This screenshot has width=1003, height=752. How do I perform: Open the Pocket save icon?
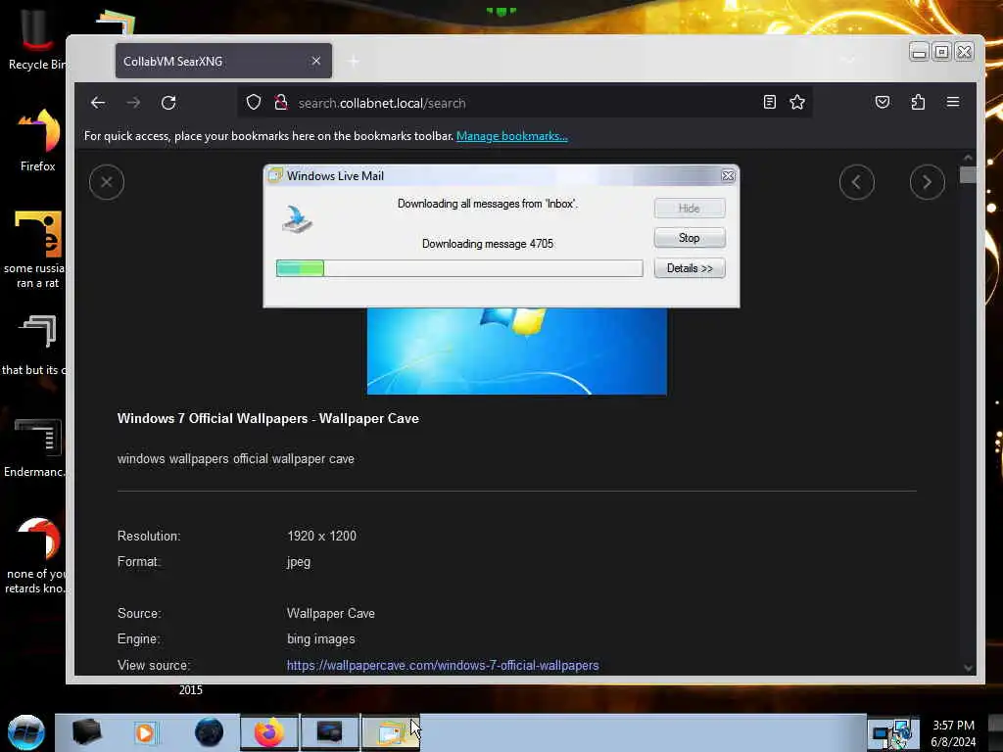883,102
